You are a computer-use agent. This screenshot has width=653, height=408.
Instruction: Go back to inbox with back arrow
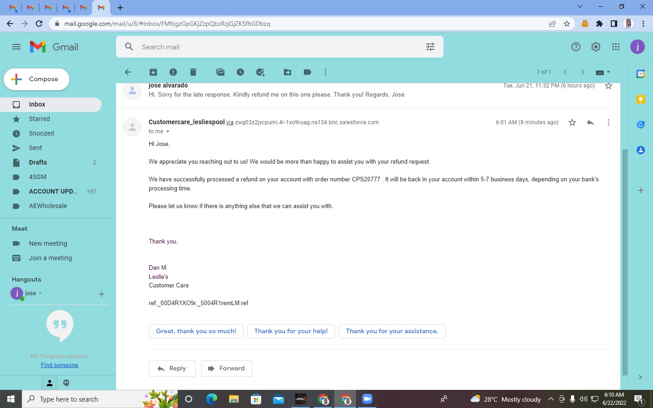pyautogui.click(x=128, y=72)
